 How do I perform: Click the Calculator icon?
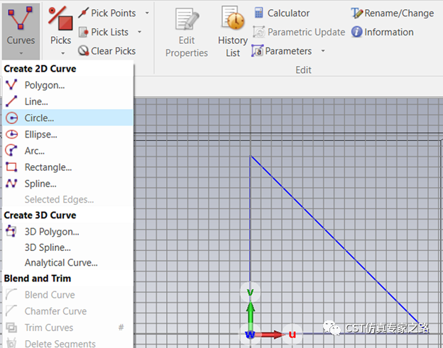click(x=259, y=13)
